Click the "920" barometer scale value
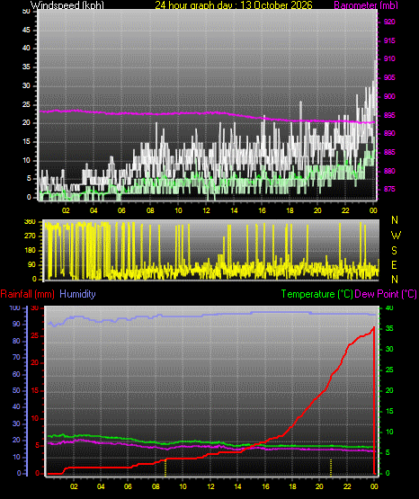Screen dimensions: 419x499 [389, 22]
